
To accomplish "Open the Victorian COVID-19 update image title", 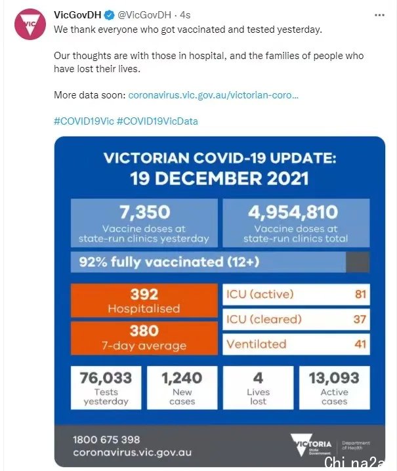I will (220, 168).
